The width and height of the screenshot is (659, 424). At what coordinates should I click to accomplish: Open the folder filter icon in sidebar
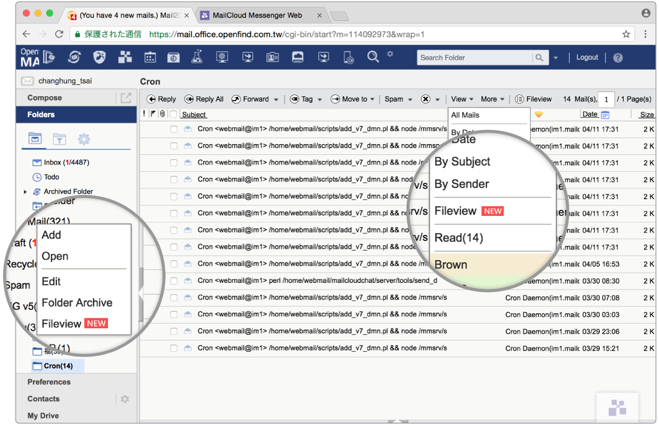(x=59, y=139)
